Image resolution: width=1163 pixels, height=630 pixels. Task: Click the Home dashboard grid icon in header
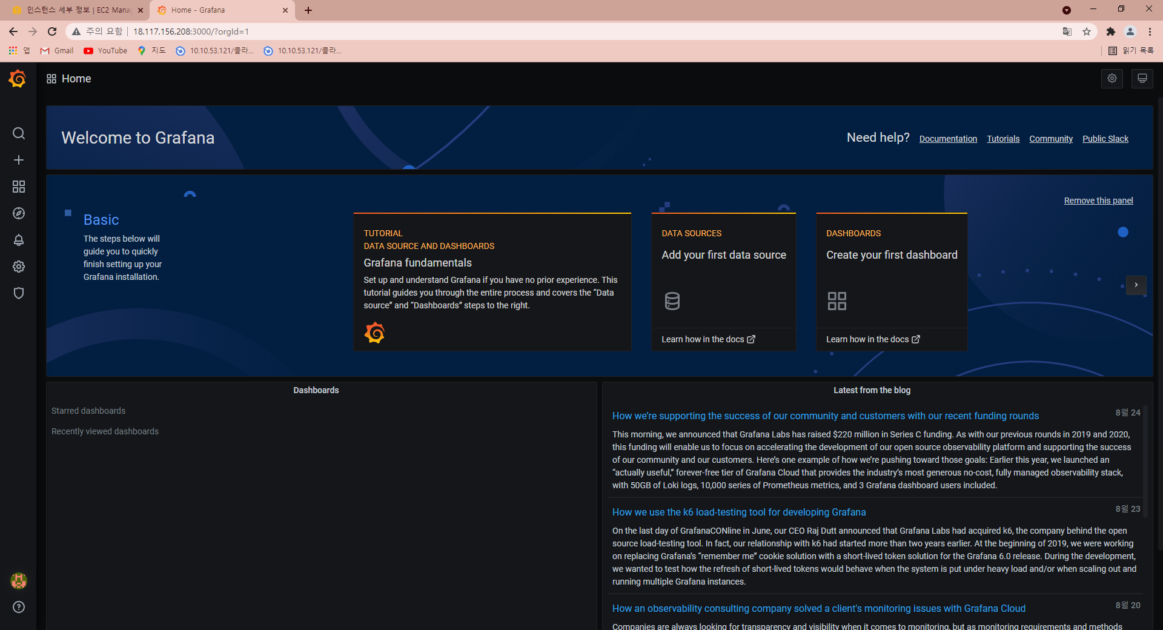pos(51,79)
